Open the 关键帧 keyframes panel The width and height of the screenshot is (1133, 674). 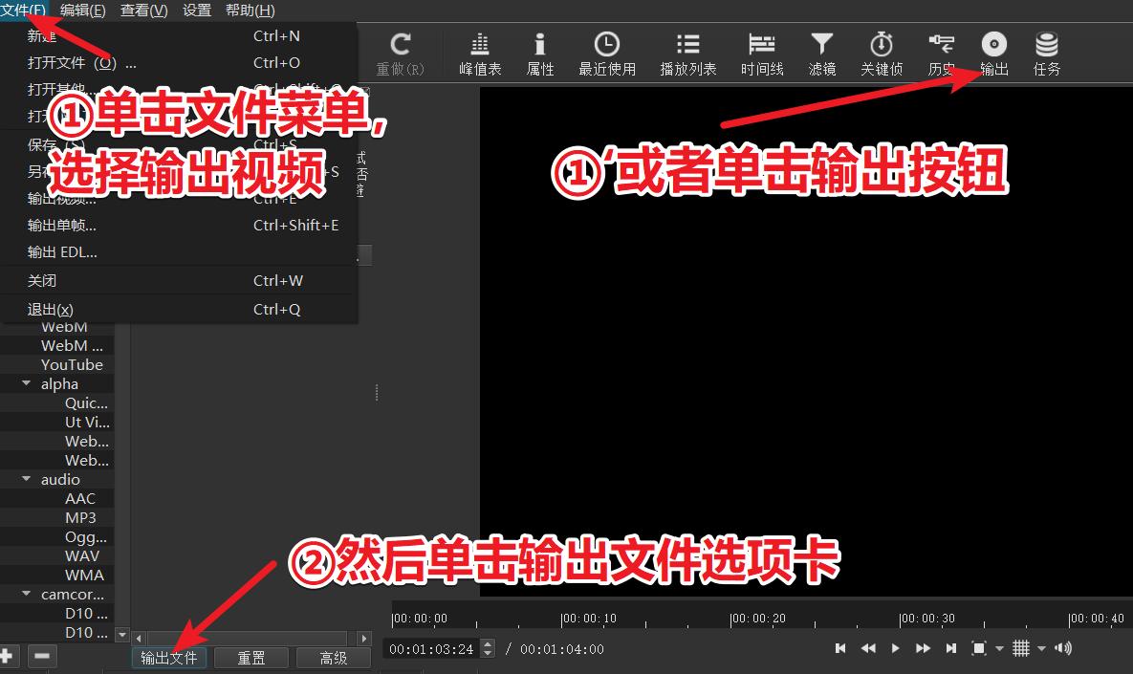click(881, 53)
